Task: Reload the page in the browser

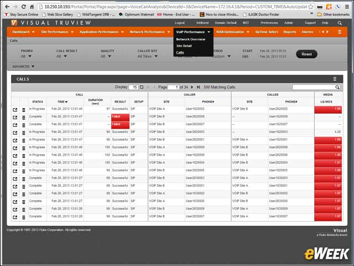Action: (x=24, y=7)
